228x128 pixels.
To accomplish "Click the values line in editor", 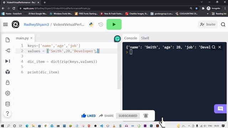I will click(63, 51).
